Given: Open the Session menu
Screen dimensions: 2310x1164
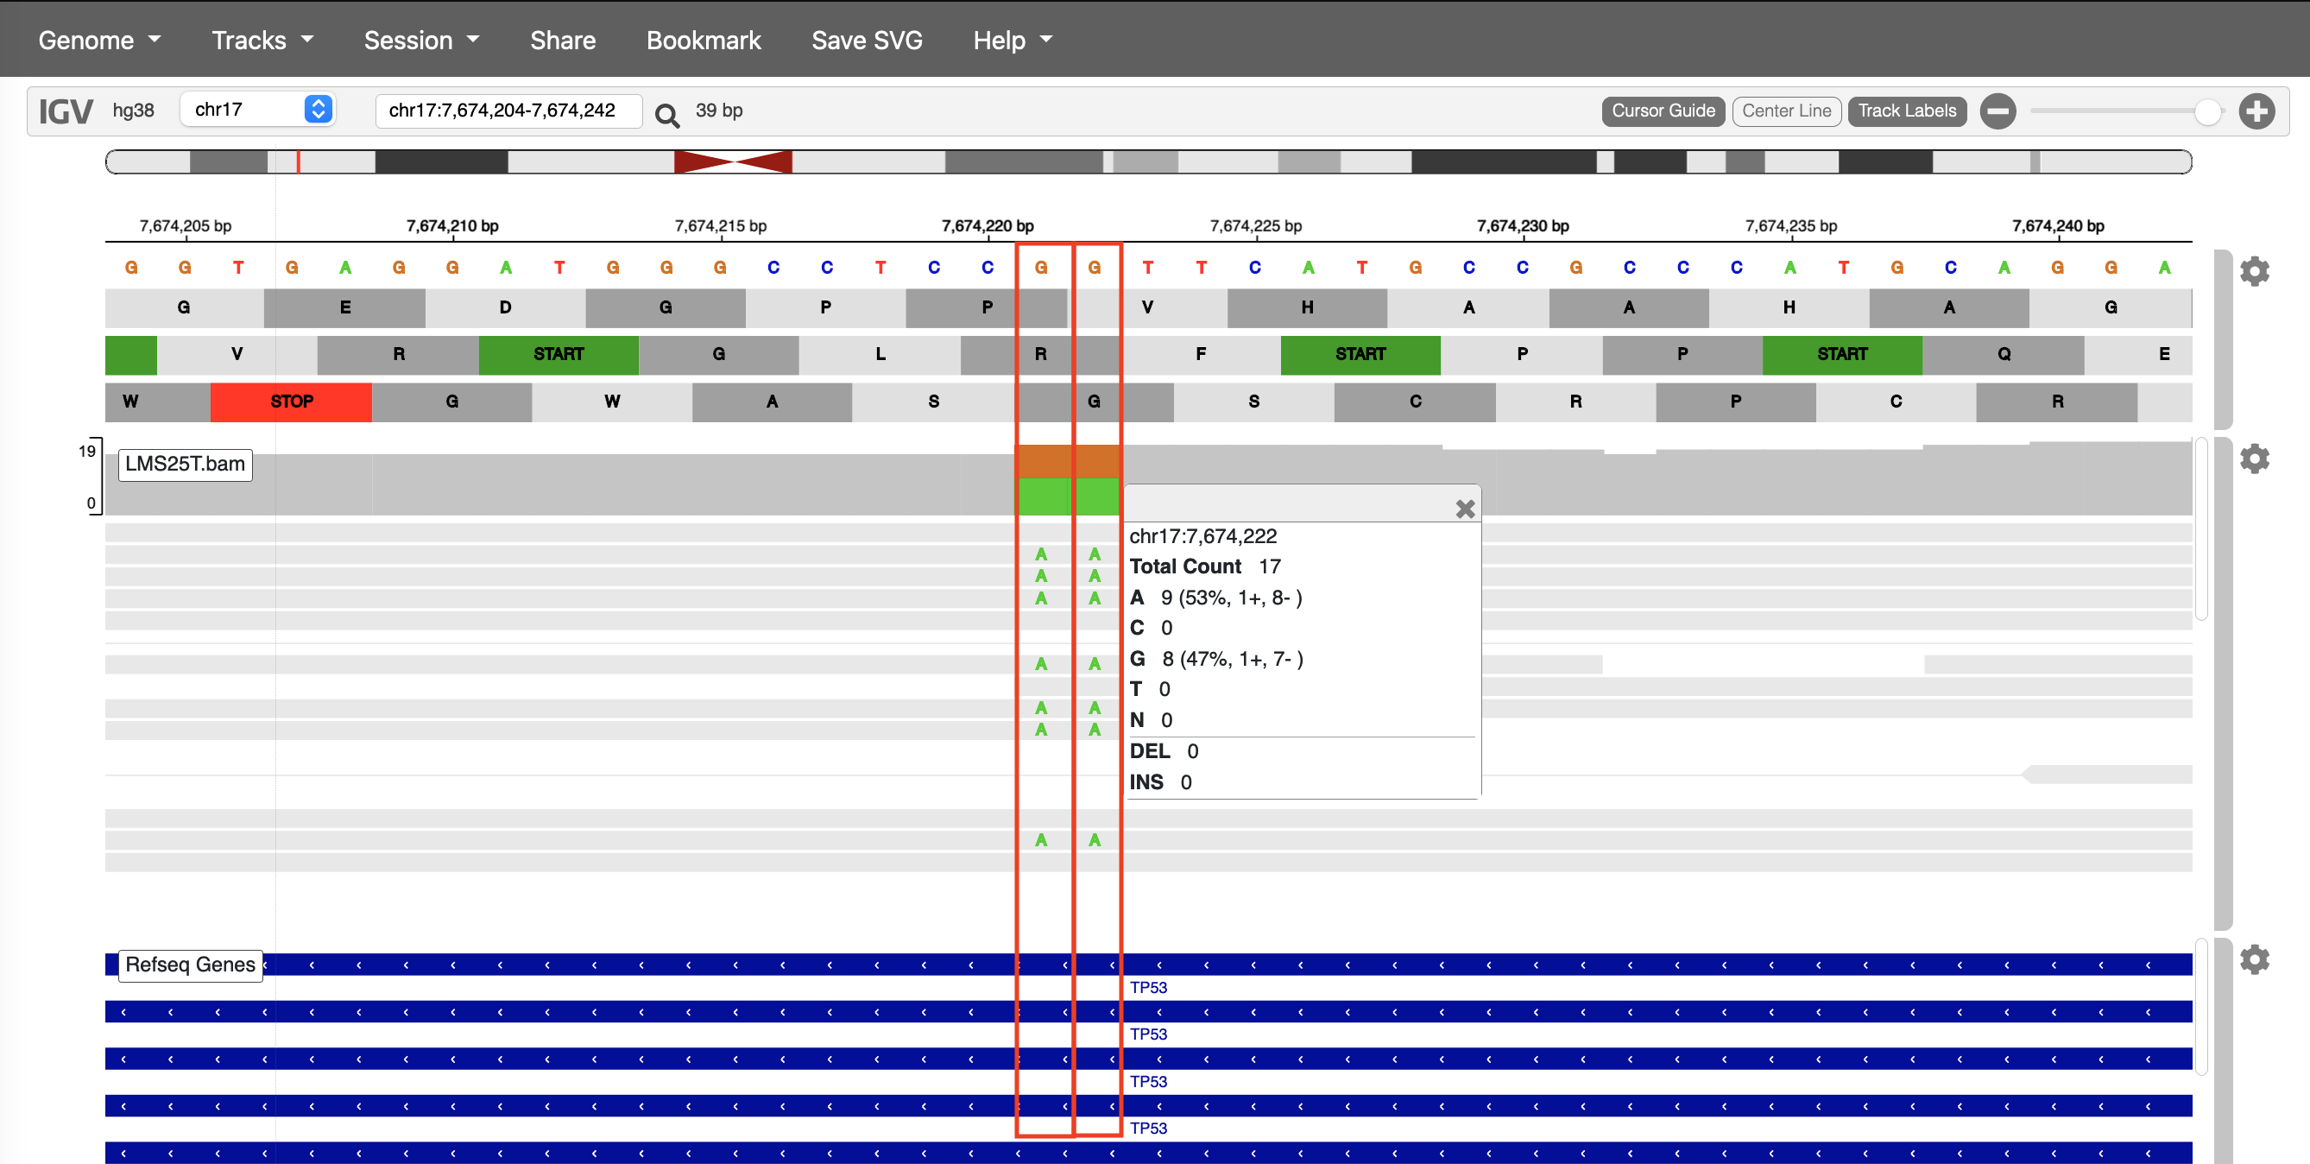Looking at the screenshot, I should (x=421, y=41).
